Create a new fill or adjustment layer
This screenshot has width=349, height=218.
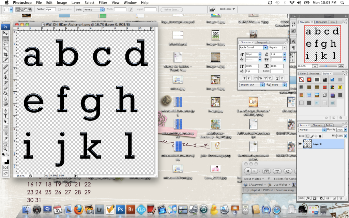click(321, 198)
